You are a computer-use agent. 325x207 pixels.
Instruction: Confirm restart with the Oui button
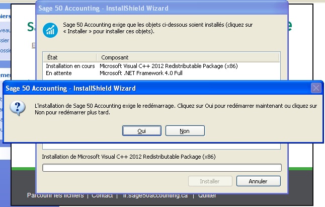142,131
